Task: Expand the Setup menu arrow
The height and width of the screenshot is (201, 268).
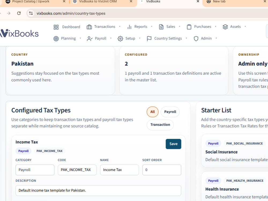Action: click(140, 38)
